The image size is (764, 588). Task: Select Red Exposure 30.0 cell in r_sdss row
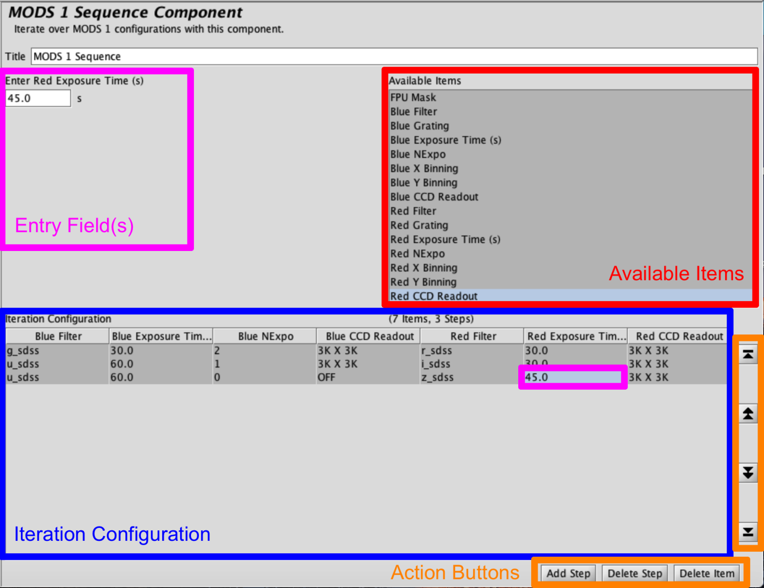click(x=576, y=350)
